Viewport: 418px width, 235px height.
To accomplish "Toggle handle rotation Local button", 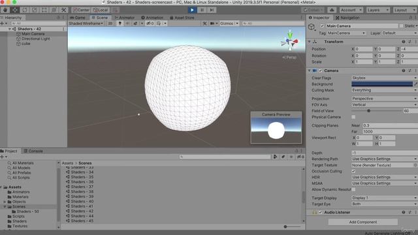I will (x=101, y=10).
